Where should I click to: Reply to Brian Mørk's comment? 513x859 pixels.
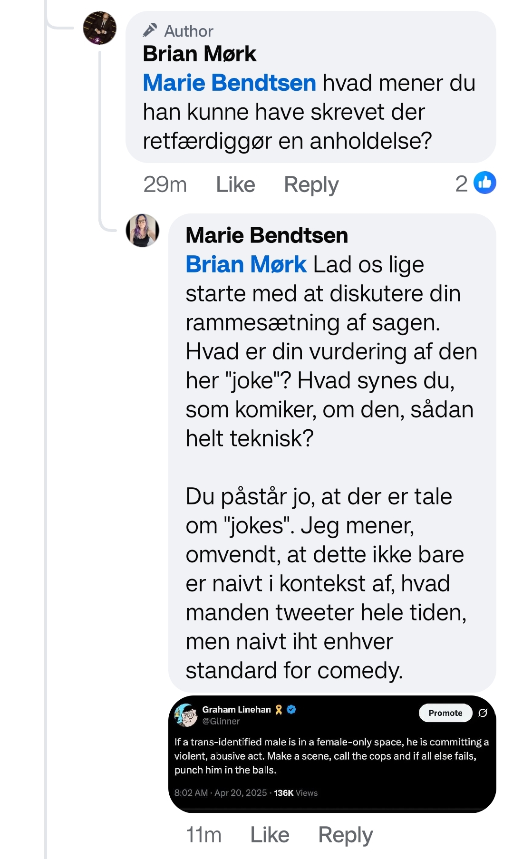click(311, 184)
